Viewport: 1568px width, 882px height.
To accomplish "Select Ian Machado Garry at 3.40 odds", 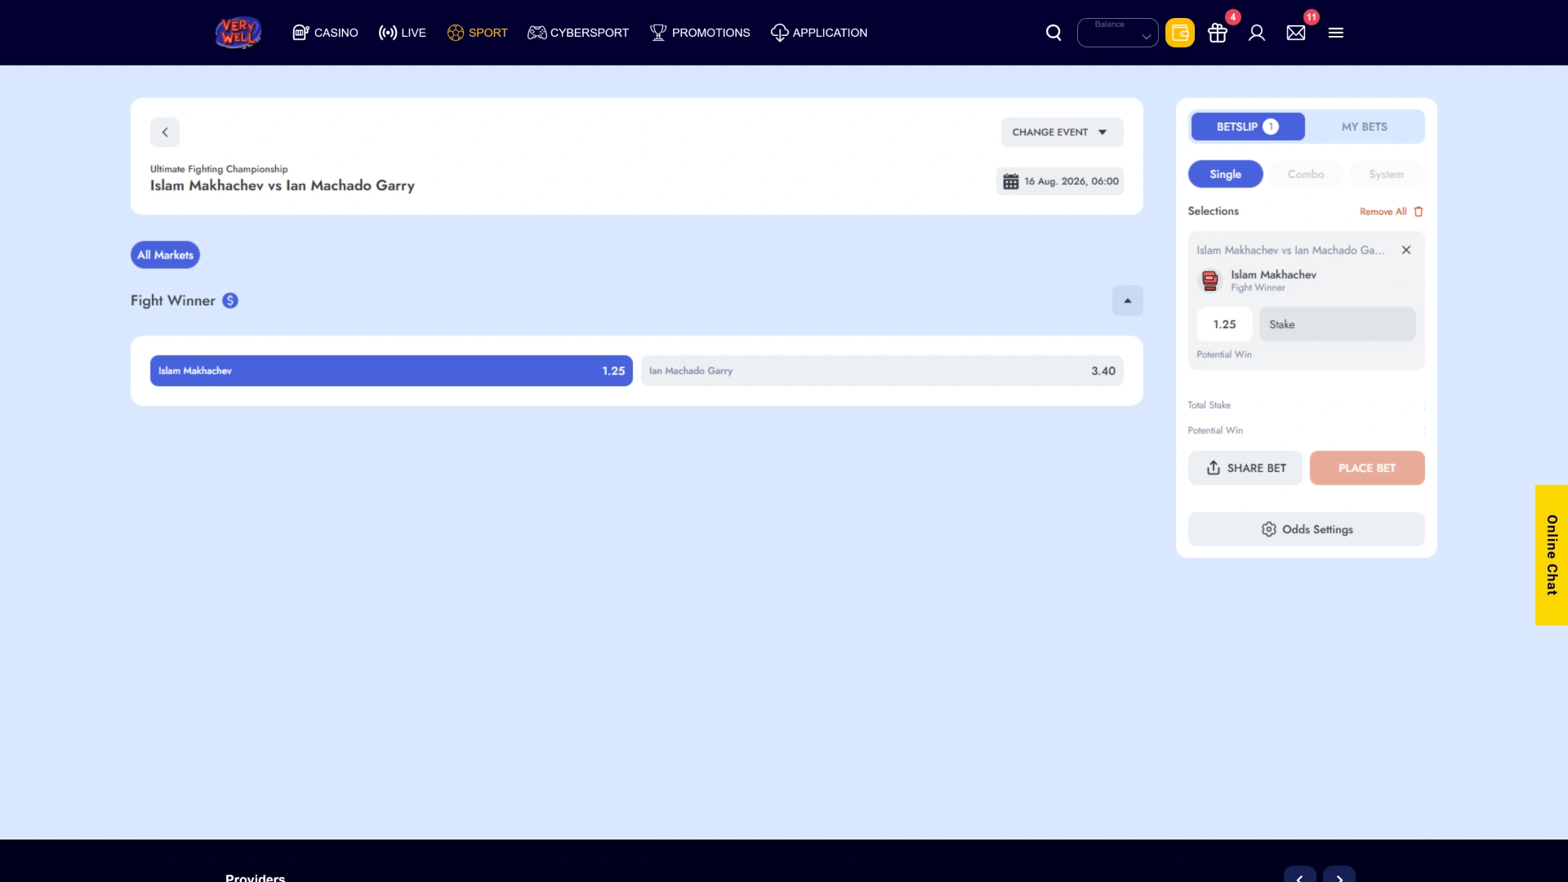I will coord(882,371).
